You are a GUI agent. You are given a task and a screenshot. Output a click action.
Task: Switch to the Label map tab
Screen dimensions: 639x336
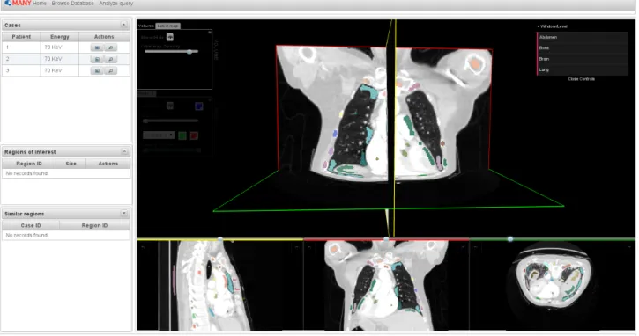[x=167, y=26]
